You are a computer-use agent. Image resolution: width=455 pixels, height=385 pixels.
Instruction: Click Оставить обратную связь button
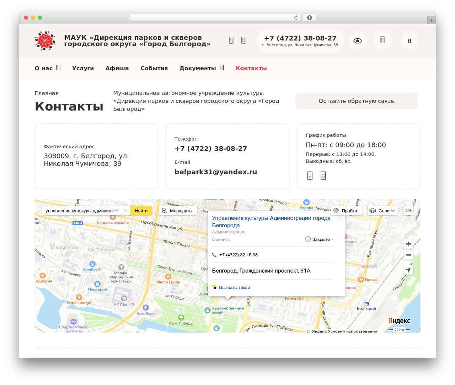pos(356,101)
